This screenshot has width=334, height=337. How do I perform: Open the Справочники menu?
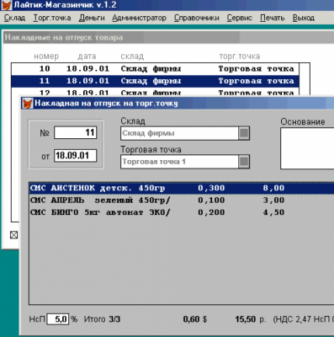pos(197,18)
